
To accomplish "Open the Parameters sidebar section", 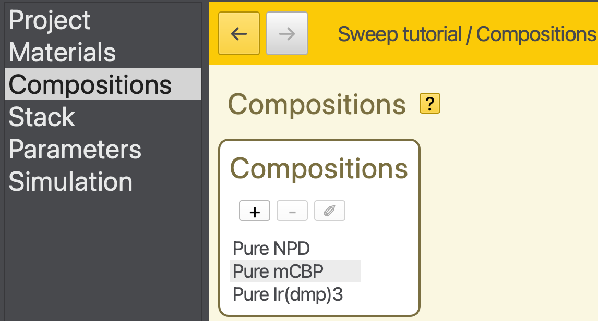I will [x=75, y=150].
